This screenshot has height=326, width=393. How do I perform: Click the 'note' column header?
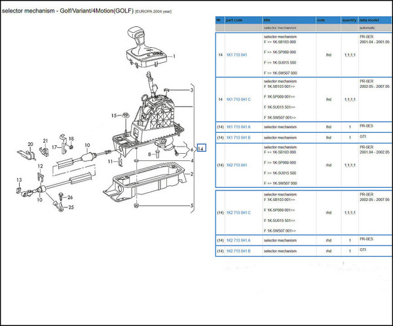coord(321,20)
